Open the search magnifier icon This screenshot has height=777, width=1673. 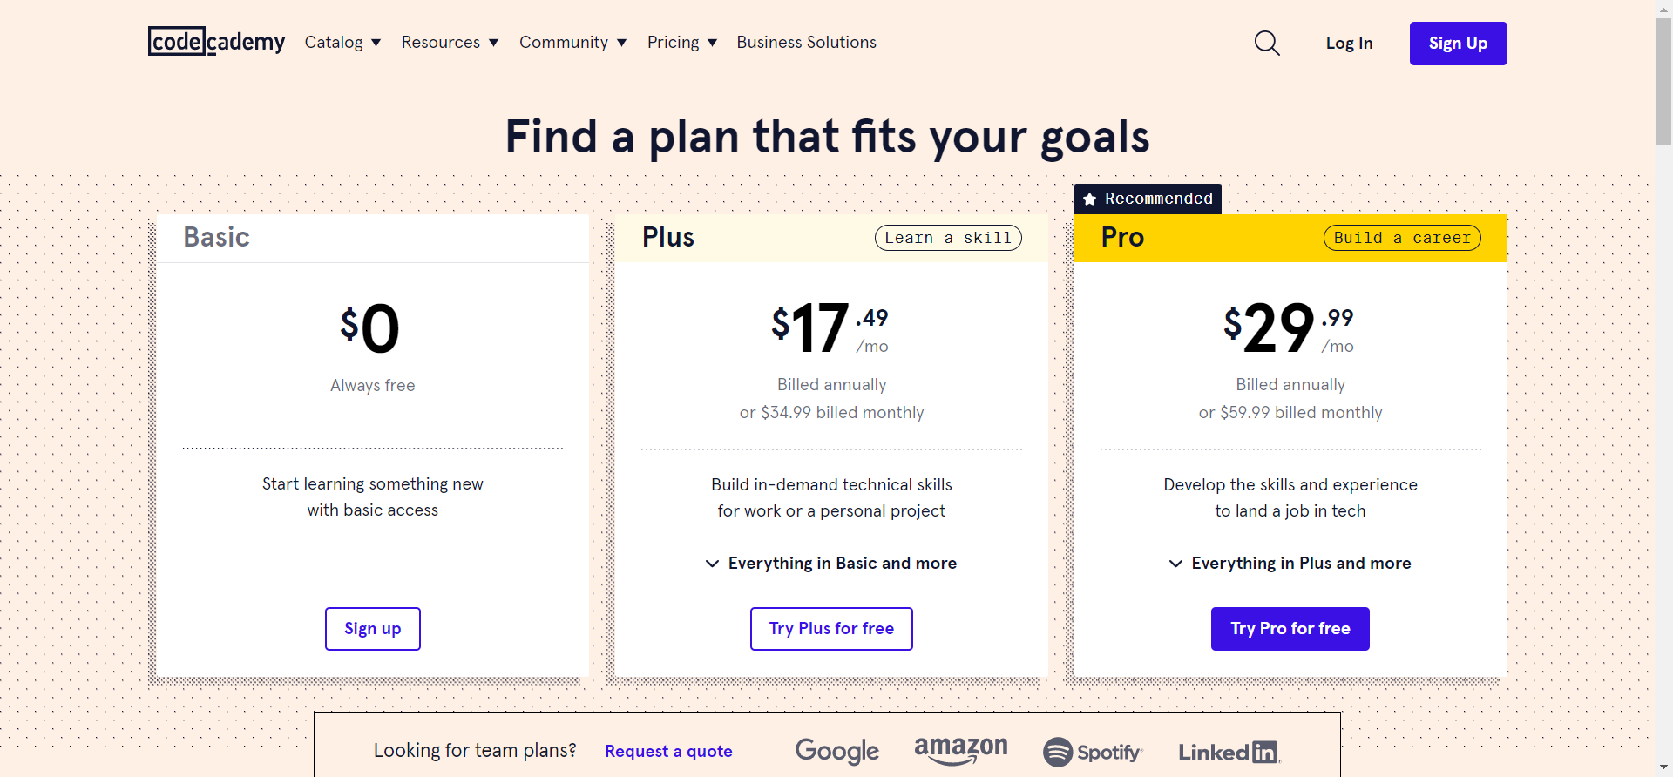[x=1267, y=43]
